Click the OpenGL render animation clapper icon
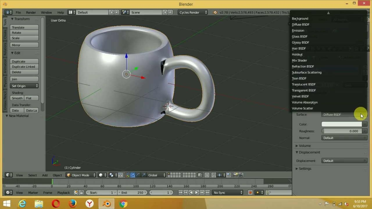Viewport: 372px width, 209px height. tap(241, 175)
